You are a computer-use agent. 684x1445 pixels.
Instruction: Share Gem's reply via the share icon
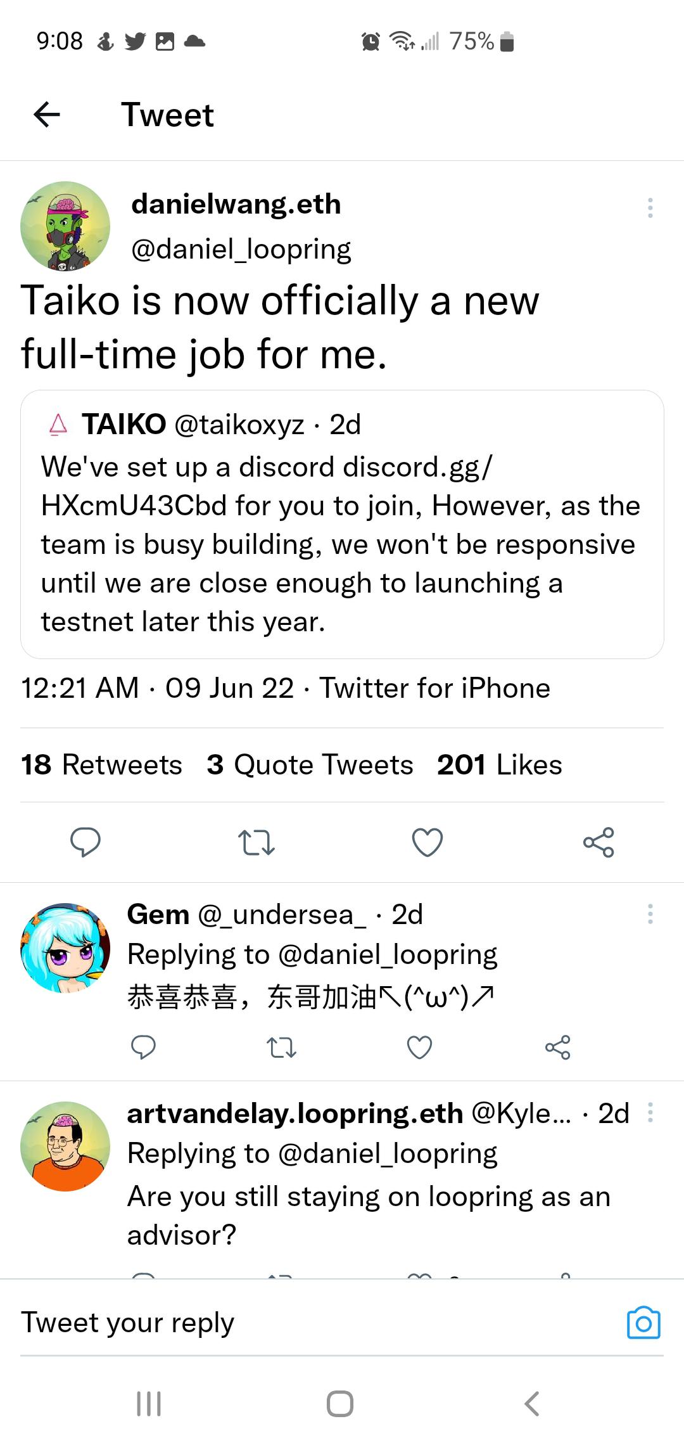point(557,1048)
